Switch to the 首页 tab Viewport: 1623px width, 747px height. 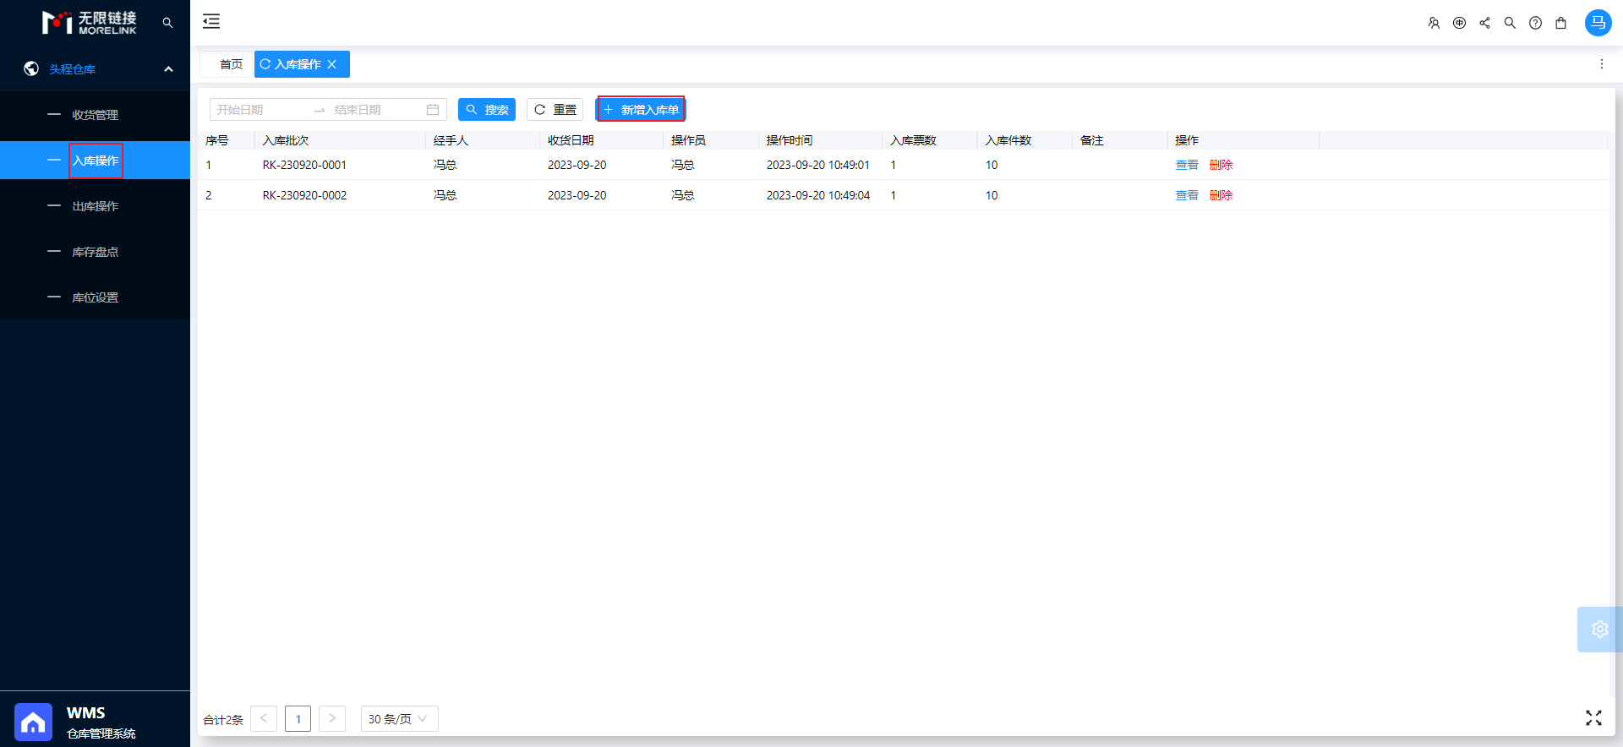coord(231,64)
